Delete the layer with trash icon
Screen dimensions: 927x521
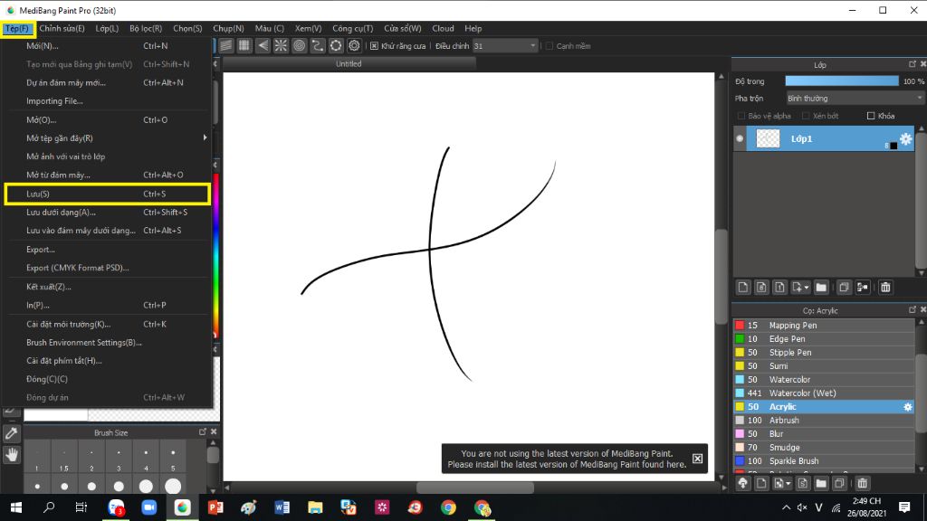(x=885, y=287)
